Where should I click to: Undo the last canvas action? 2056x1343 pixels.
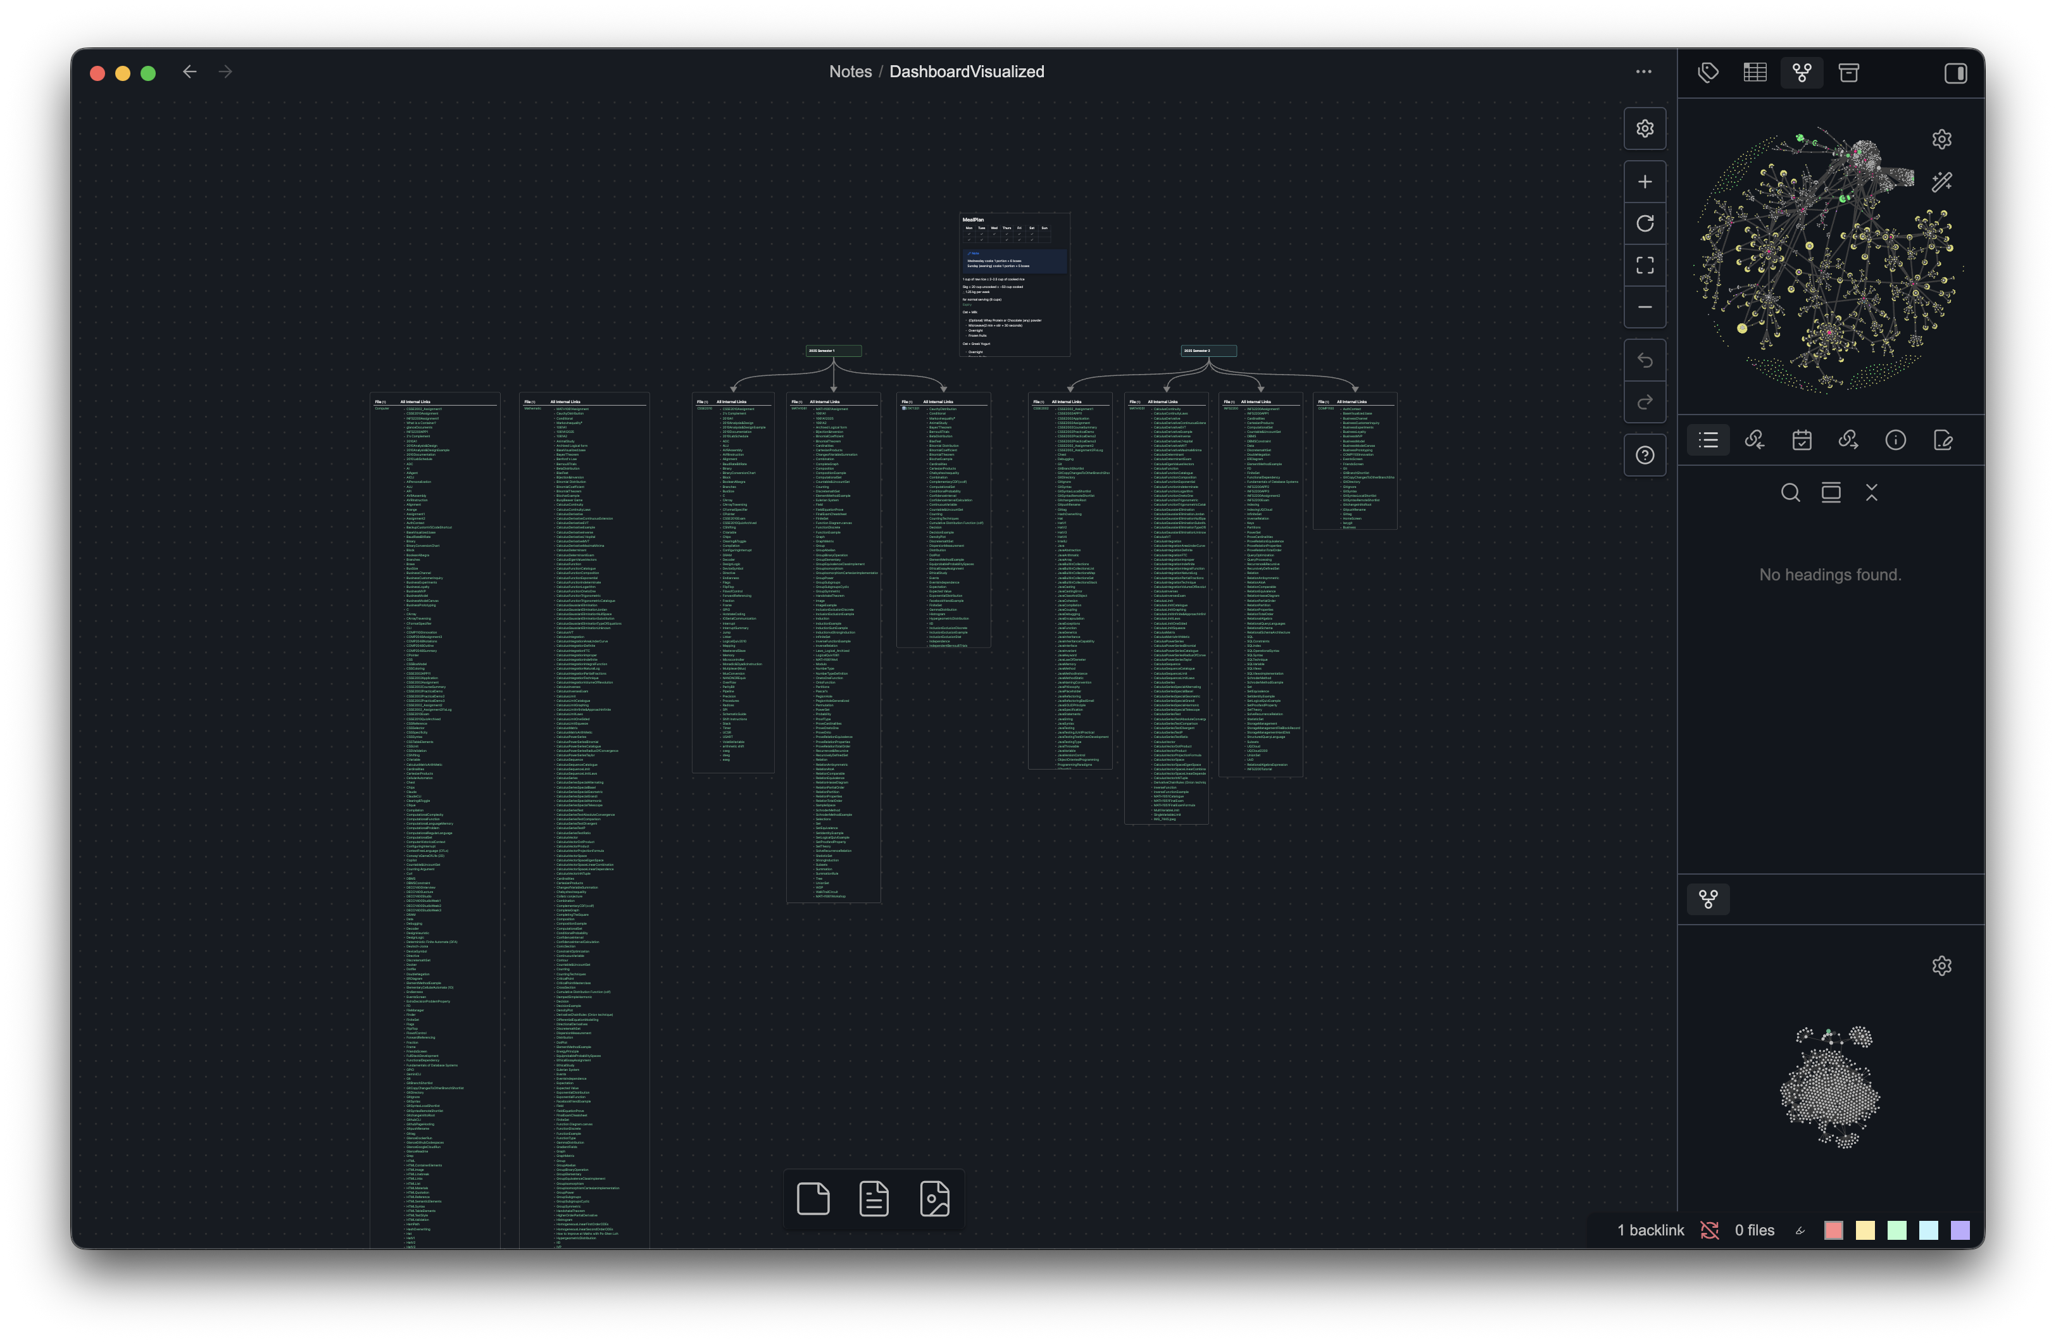(1645, 360)
